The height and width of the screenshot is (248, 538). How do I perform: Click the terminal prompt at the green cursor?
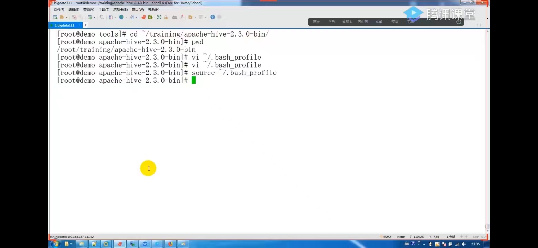click(193, 80)
